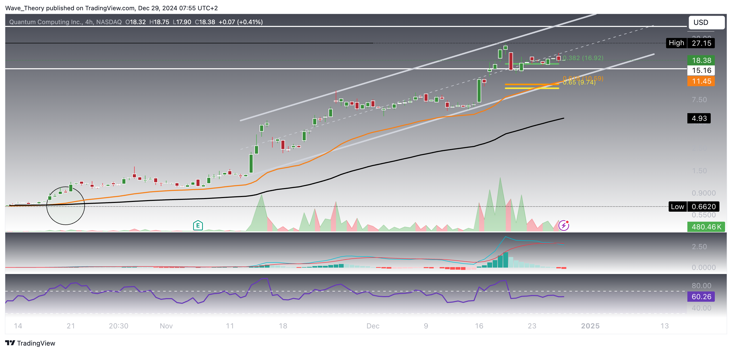732x352 pixels.
Task: Click the black 4.93 moving average tag
Action: pos(699,118)
